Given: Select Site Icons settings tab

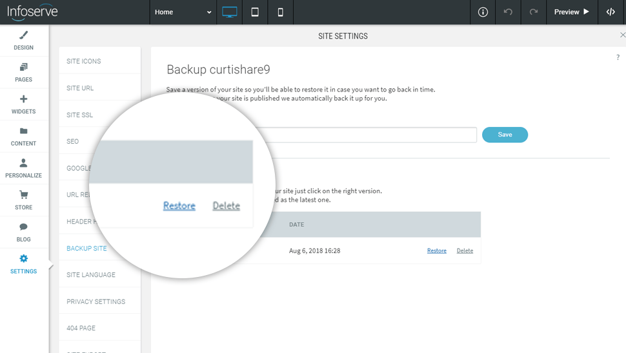Looking at the screenshot, I should (x=84, y=61).
